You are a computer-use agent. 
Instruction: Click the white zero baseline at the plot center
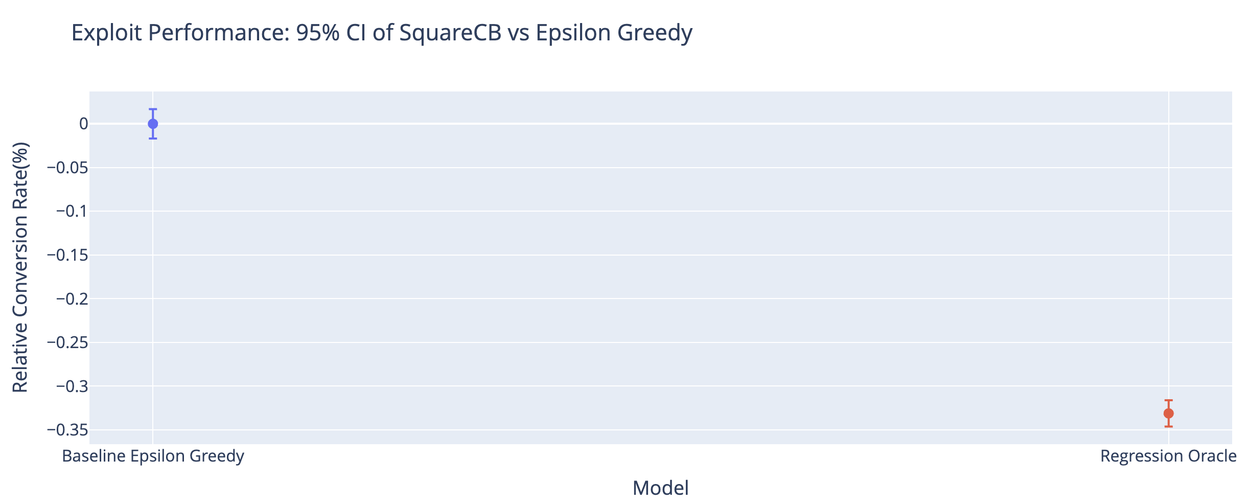coord(660,124)
